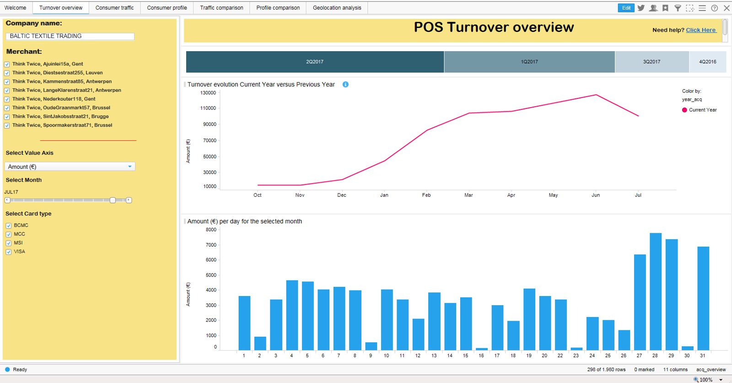Click the Twitter share icon
Image resolution: width=732 pixels, height=383 pixels.
[x=641, y=8]
